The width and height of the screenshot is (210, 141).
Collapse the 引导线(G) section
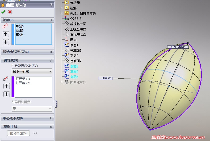pos(51,61)
